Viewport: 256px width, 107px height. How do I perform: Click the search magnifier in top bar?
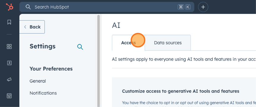point(28,7)
